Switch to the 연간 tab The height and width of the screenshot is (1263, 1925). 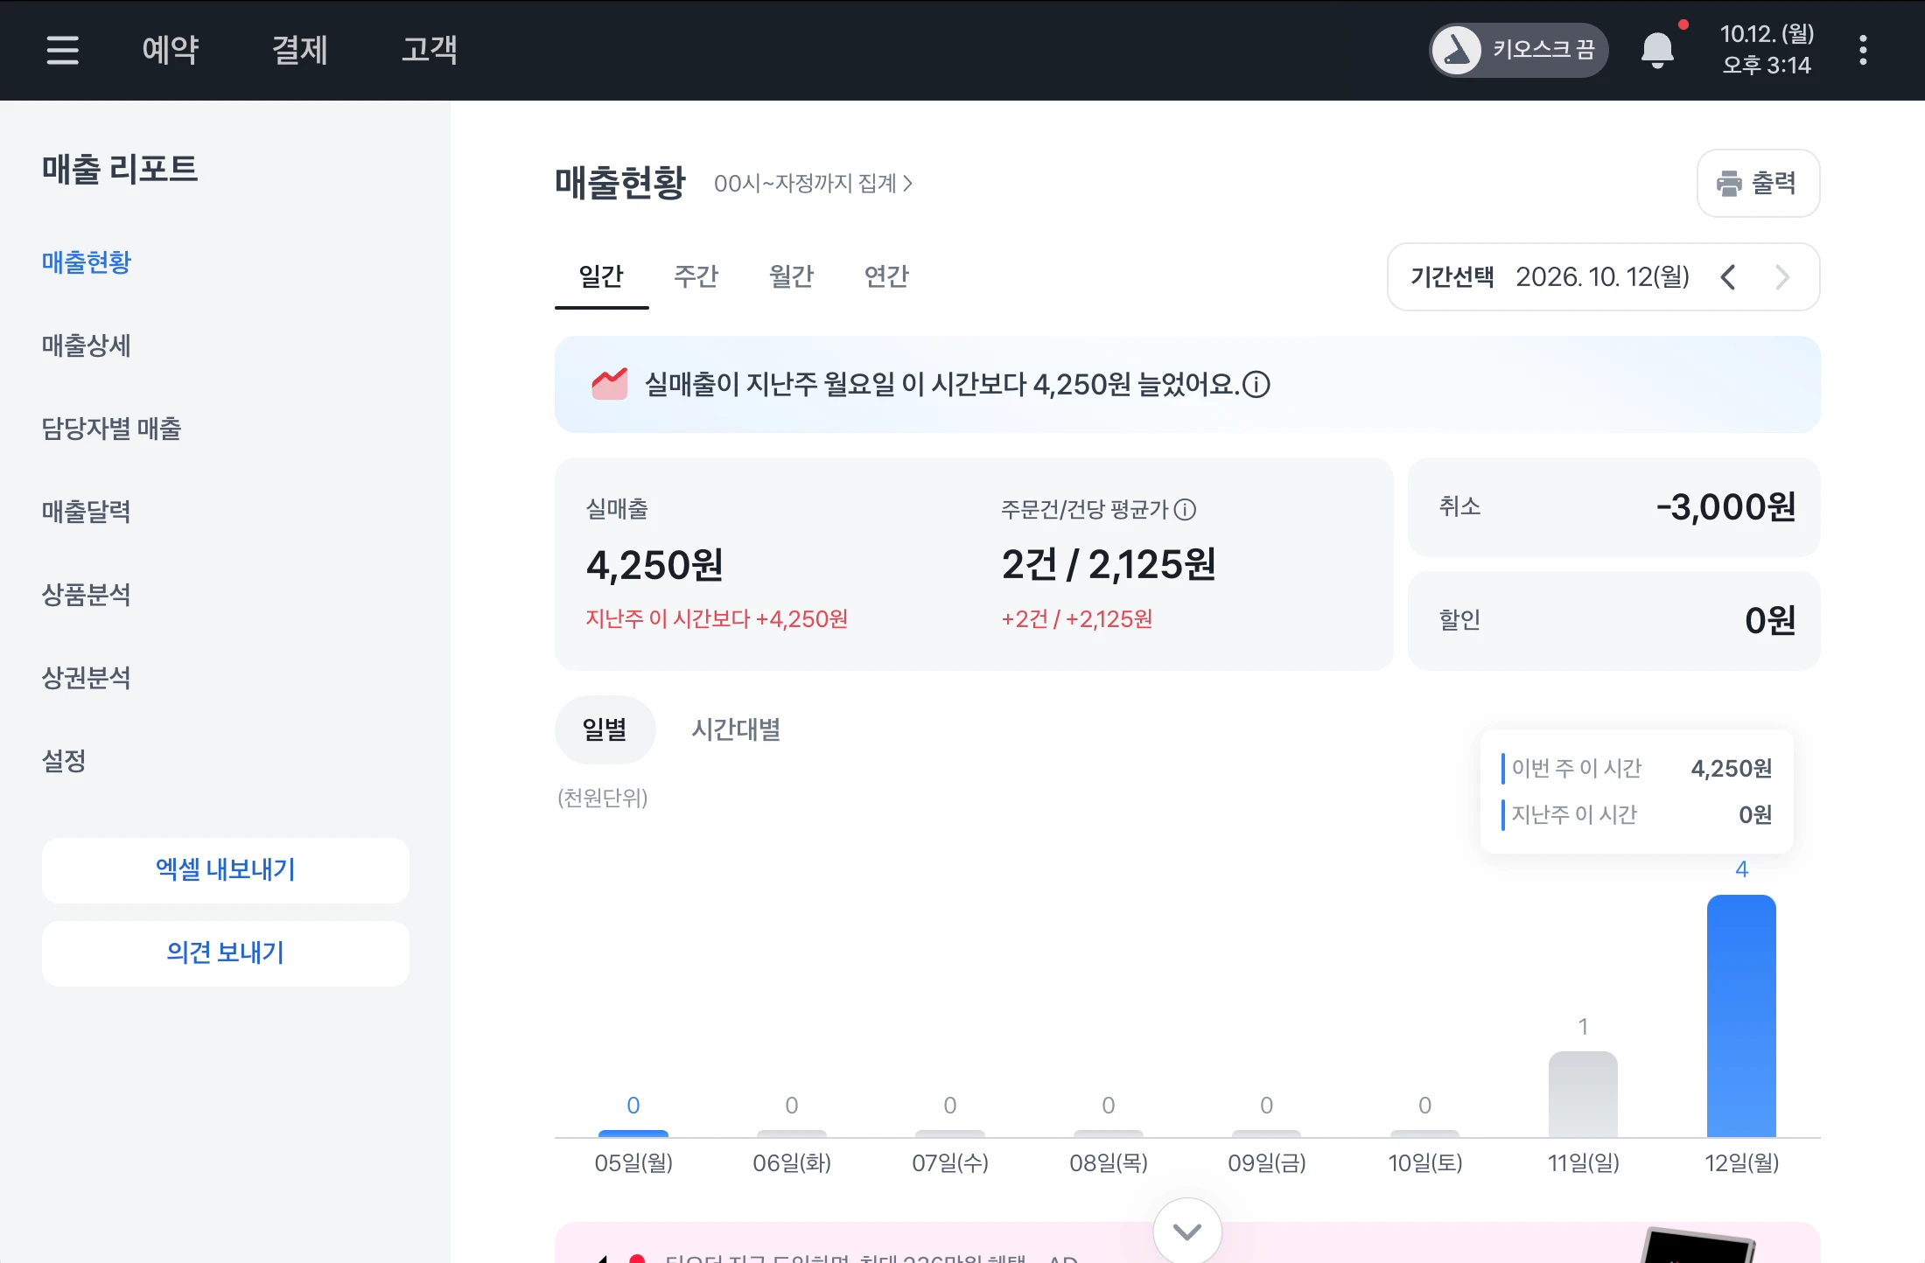(x=886, y=277)
